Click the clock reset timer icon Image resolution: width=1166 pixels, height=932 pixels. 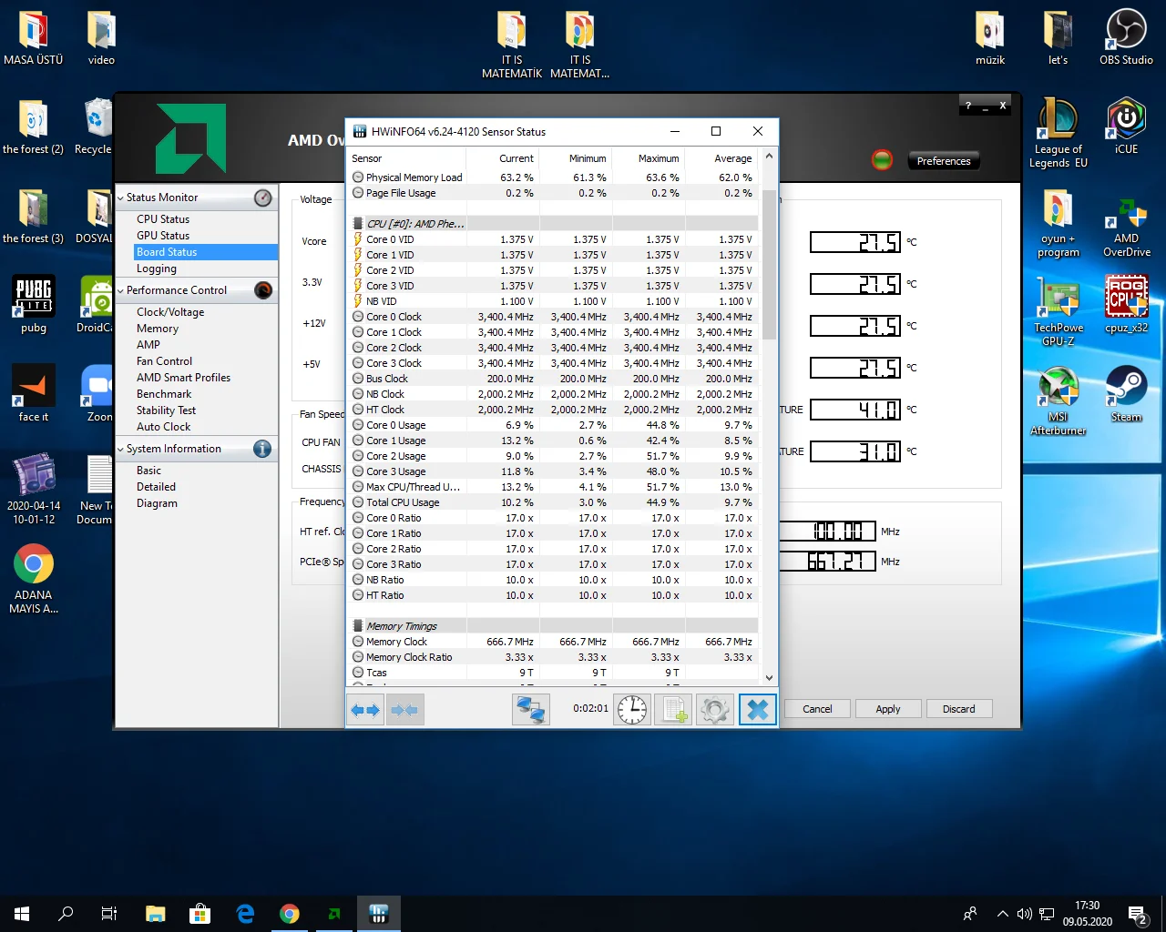(632, 710)
